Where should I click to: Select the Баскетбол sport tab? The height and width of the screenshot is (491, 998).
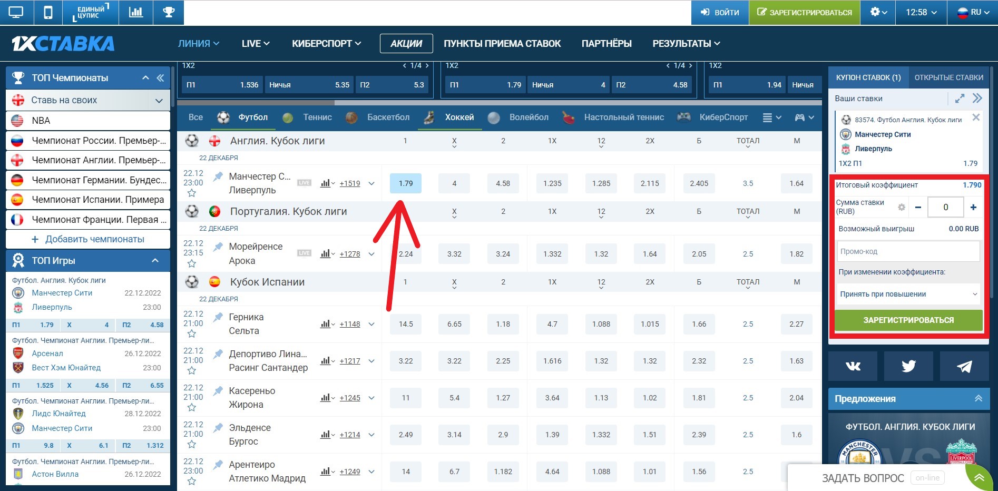point(378,117)
